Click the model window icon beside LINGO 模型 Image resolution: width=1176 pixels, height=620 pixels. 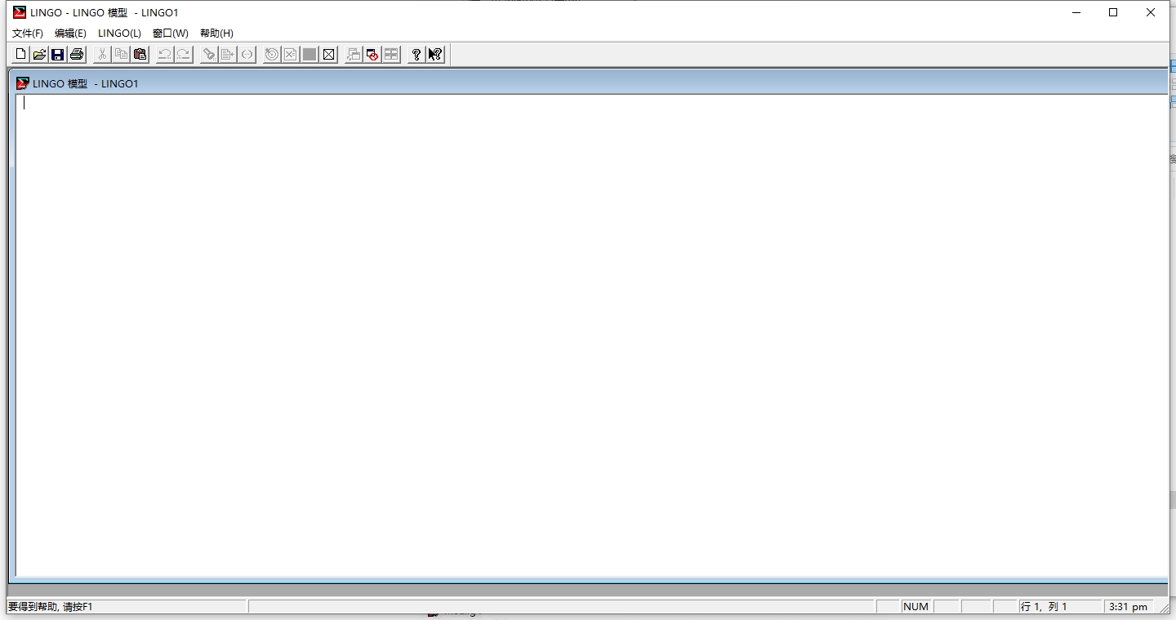click(x=23, y=83)
